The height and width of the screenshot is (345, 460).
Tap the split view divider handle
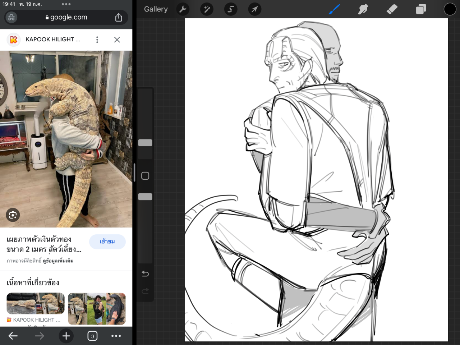pos(134,172)
